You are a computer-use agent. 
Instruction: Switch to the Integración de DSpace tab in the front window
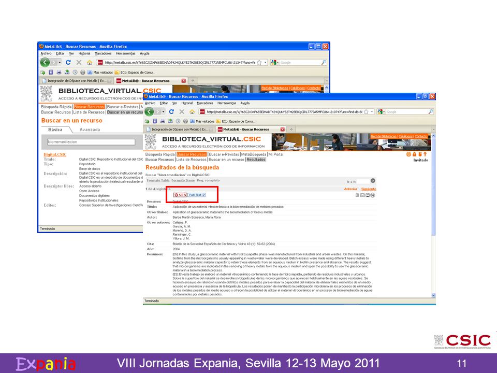(x=180, y=130)
